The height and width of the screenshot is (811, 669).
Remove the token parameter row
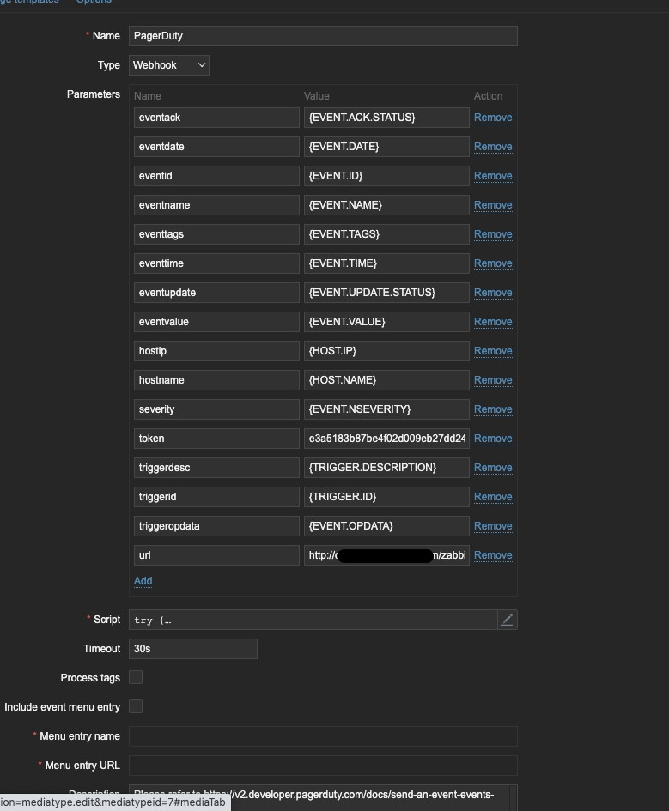pos(493,439)
